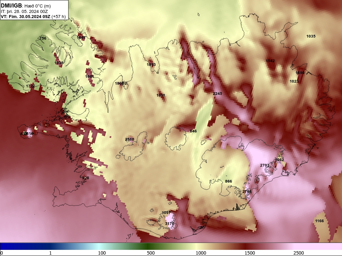This screenshot has width=342, height=256.
Task: Click the map value 1166
Action: coord(319,221)
